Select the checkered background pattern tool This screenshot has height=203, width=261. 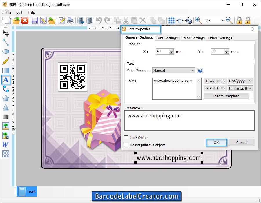pyautogui.click(x=6, y=154)
